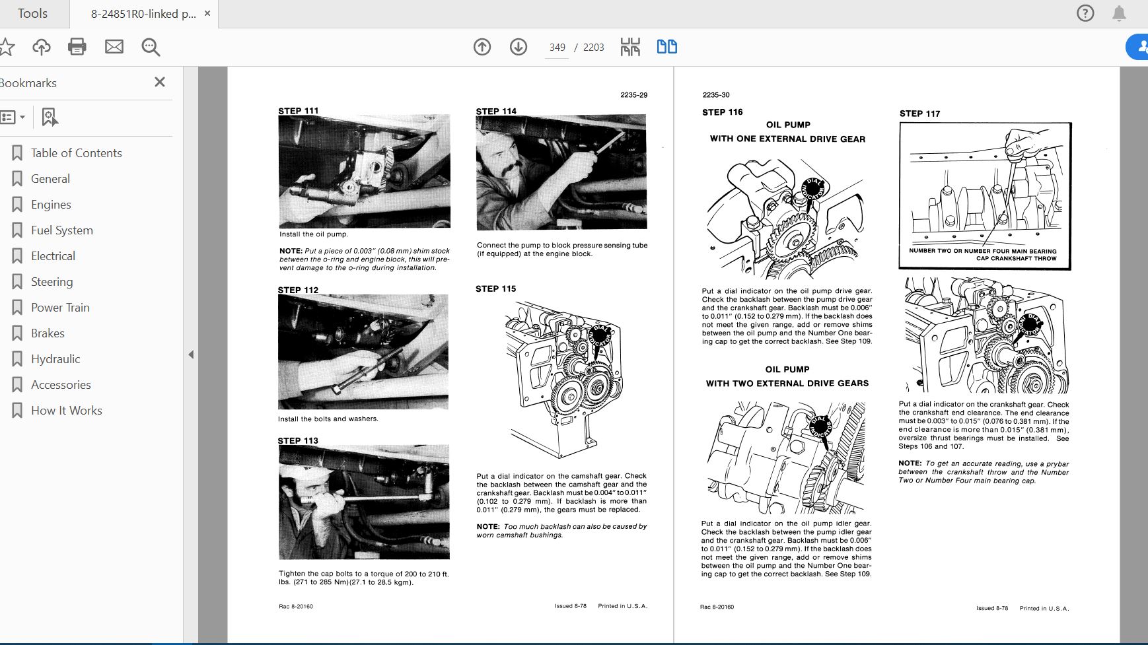Screen dimensions: 1148x645
Task: Open the page display fit options
Action: [x=631, y=47]
